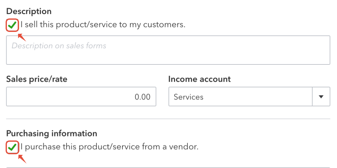This screenshot has width=337, height=168.
Task: Click the 'I purchase this product/service from a vendor' label
Action: point(109,146)
